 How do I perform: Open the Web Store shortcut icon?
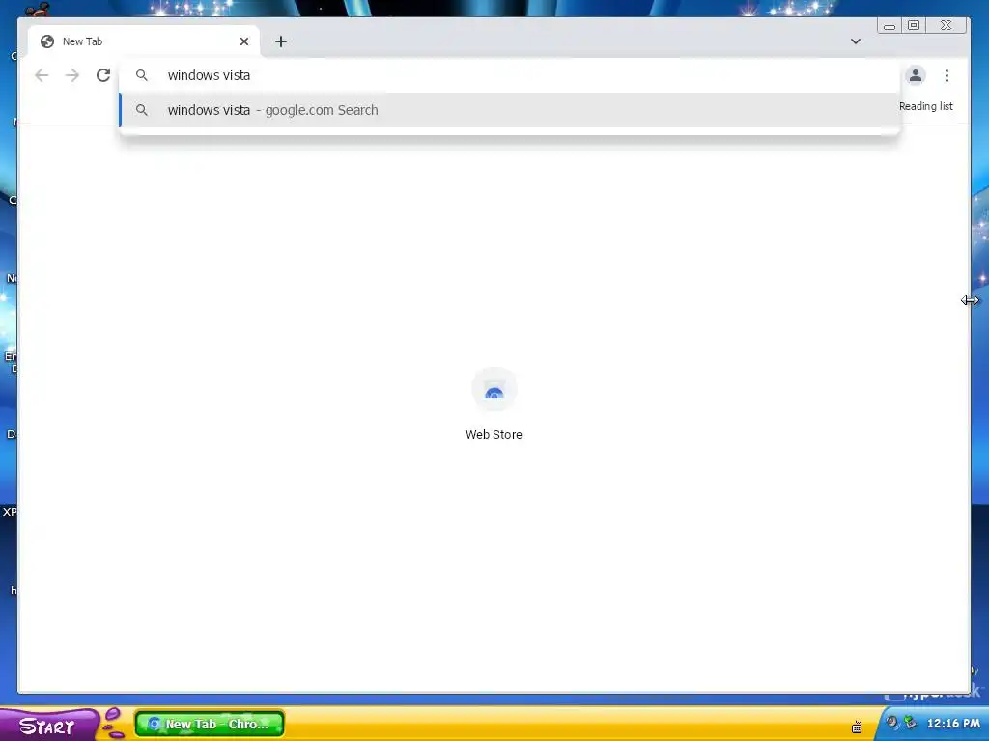pyautogui.click(x=494, y=390)
